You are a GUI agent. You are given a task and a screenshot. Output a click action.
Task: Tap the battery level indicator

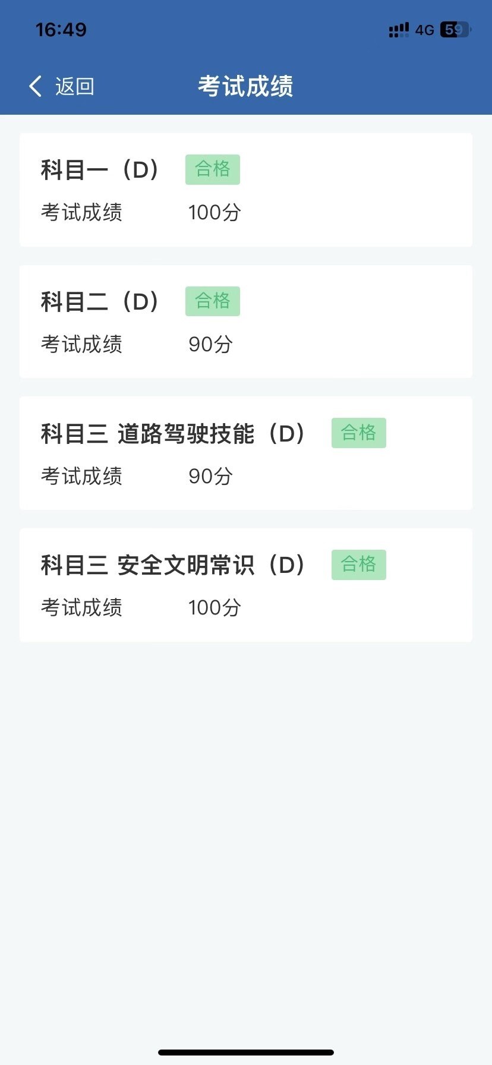tap(455, 30)
